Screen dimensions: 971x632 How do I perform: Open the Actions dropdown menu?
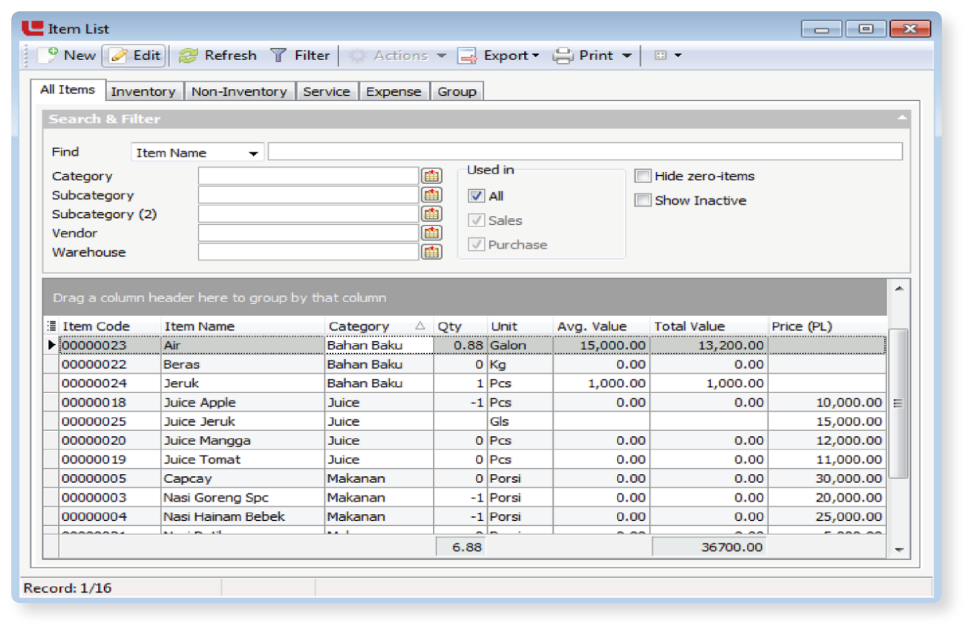[398, 56]
